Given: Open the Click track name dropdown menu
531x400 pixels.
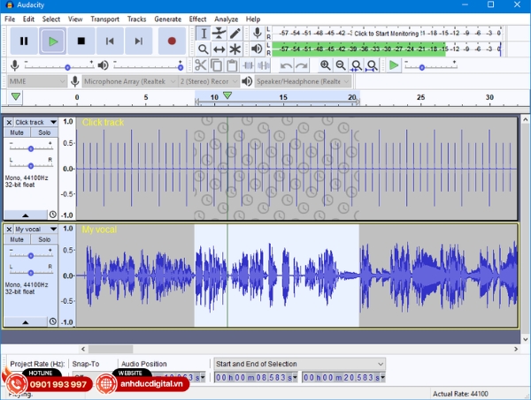Looking at the screenshot, I should [x=53, y=122].
